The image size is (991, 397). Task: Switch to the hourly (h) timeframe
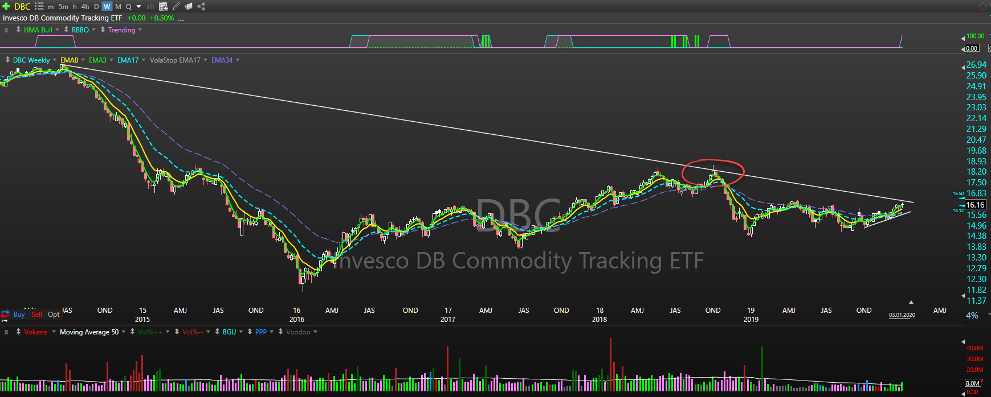pos(75,7)
